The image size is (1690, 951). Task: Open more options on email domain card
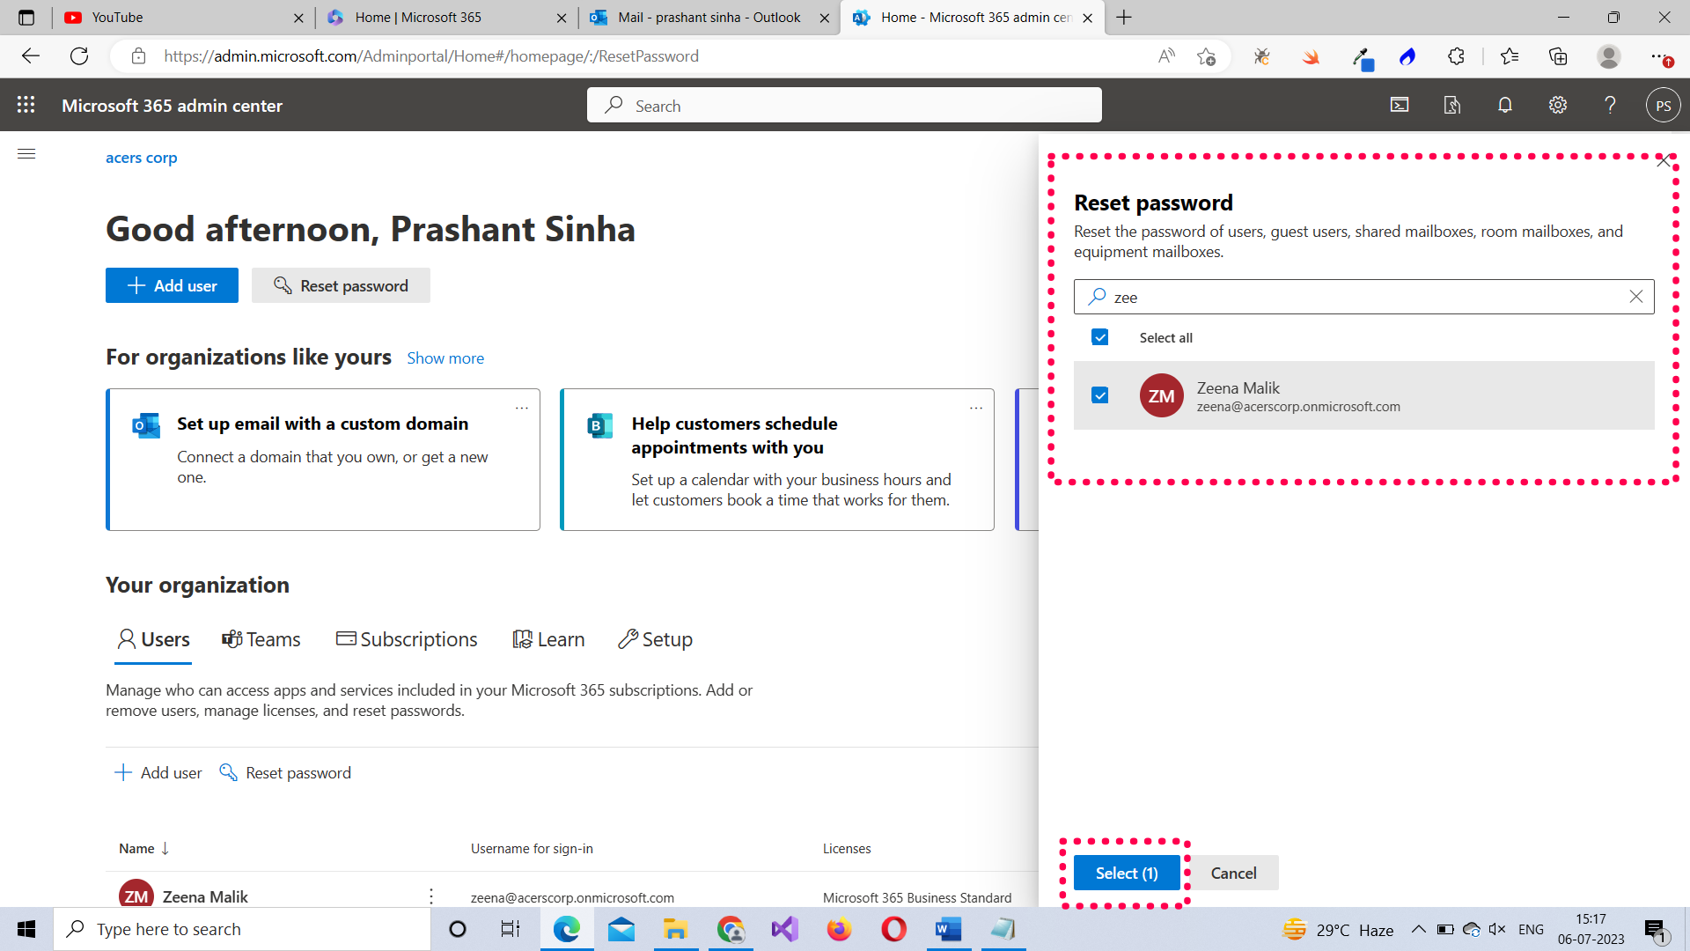pyautogui.click(x=522, y=408)
